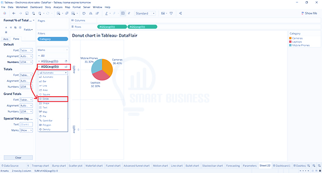This screenshot has width=322, height=173.
Task: Toggle the show mark labels toolbar button
Action: [x=123, y=13]
